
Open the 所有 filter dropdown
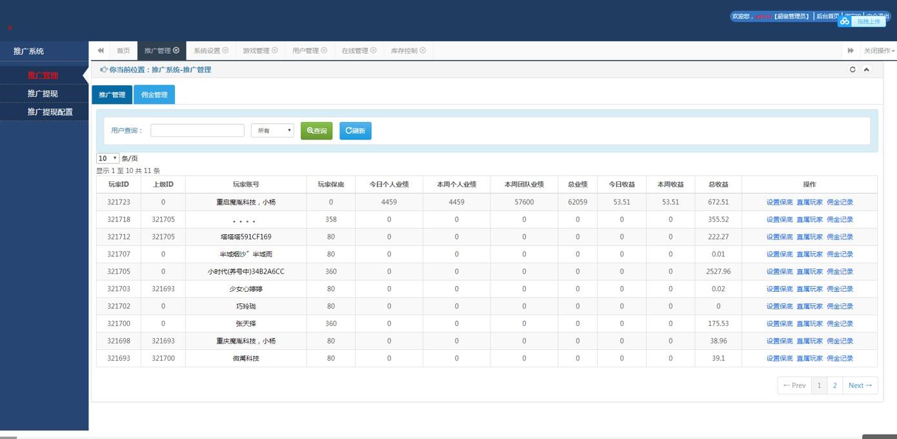(272, 130)
